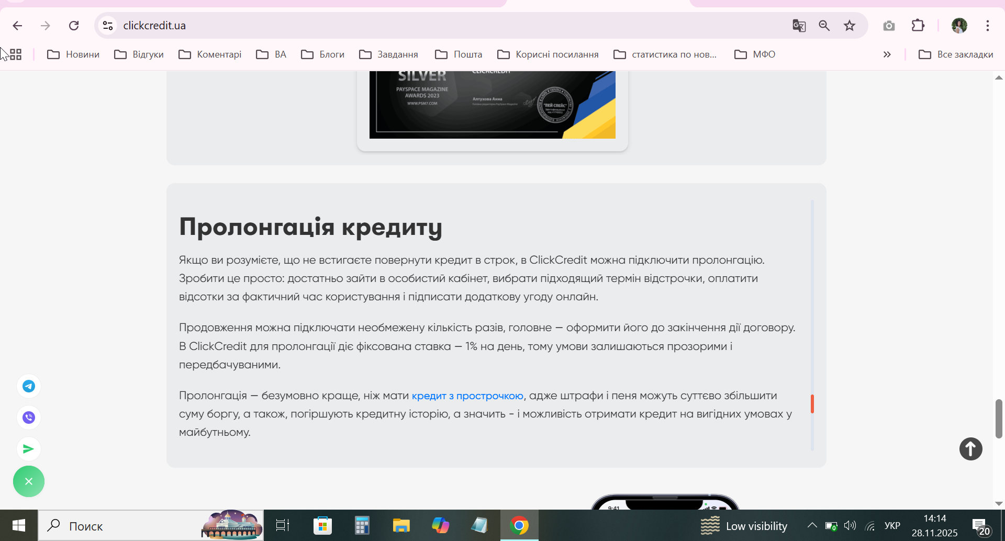Viewport: 1005px width, 541px height.
Task: Open the Корисні посилання bookmarks folder
Action: tap(548, 54)
